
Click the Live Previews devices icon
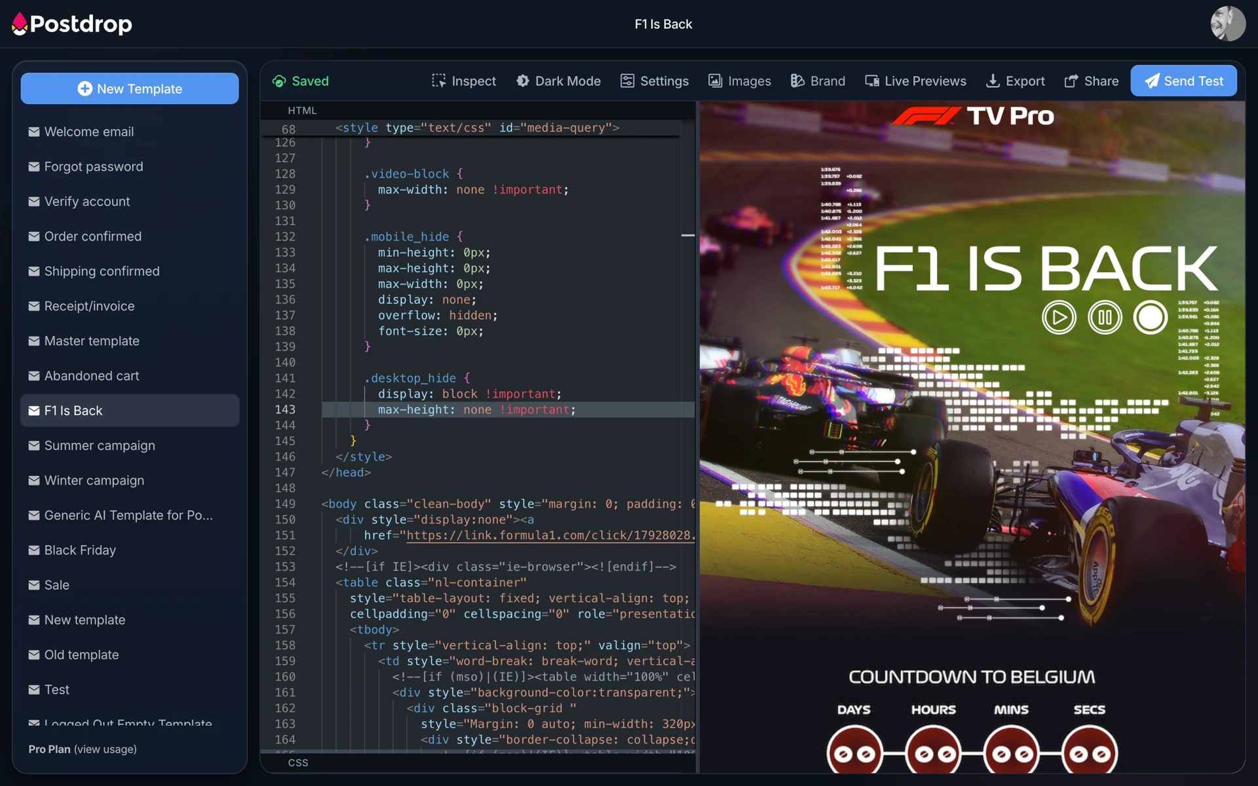tap(871, 81)
